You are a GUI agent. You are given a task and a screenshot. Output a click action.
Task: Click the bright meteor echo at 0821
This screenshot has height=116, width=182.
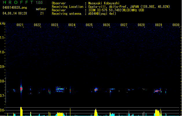(21, 89)
